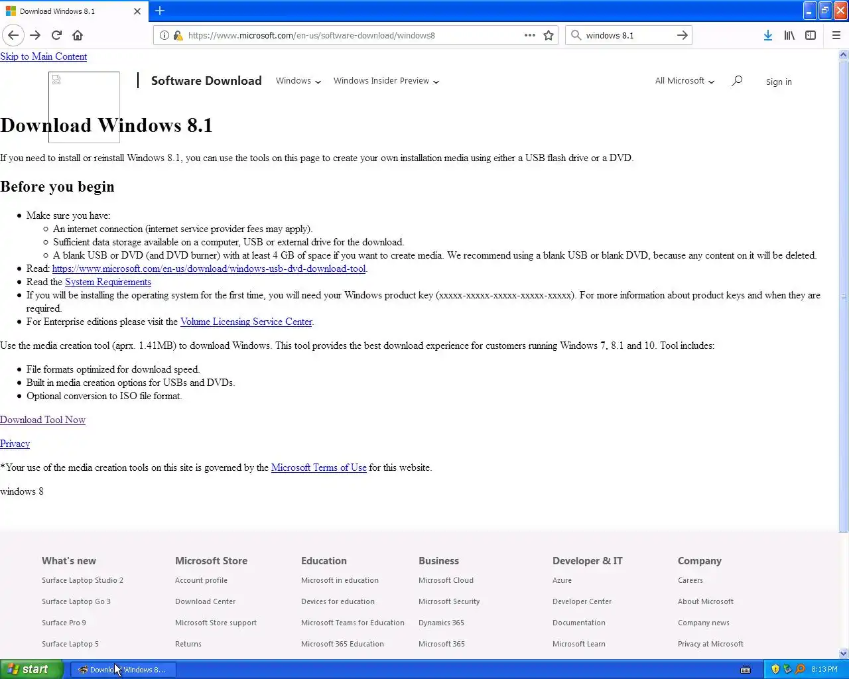Open the Privacy link
849x679 pixels.
15,444
